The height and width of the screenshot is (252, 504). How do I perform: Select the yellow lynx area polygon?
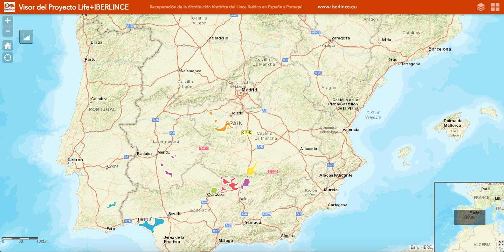click(252, 170)
